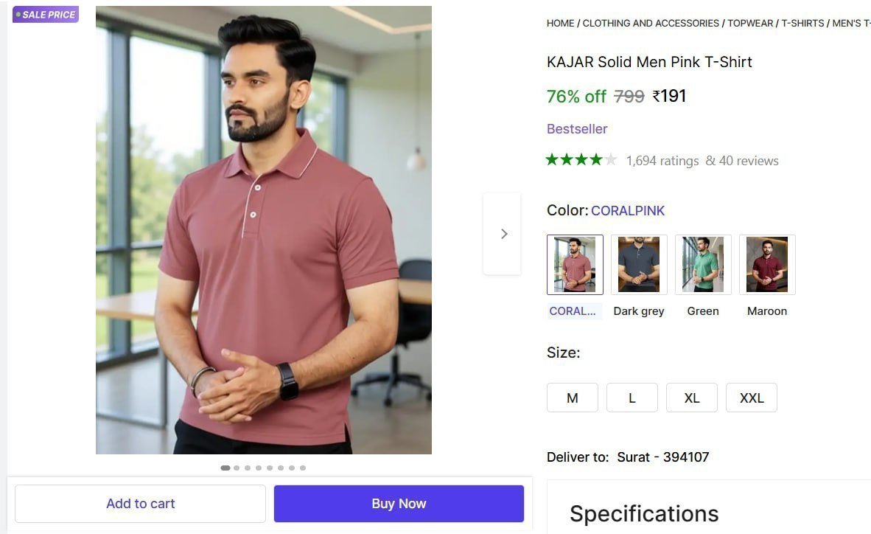The height and width of the screenshot is (534, 871).
Task: Select size XXL
Action: tap(751, 398)
